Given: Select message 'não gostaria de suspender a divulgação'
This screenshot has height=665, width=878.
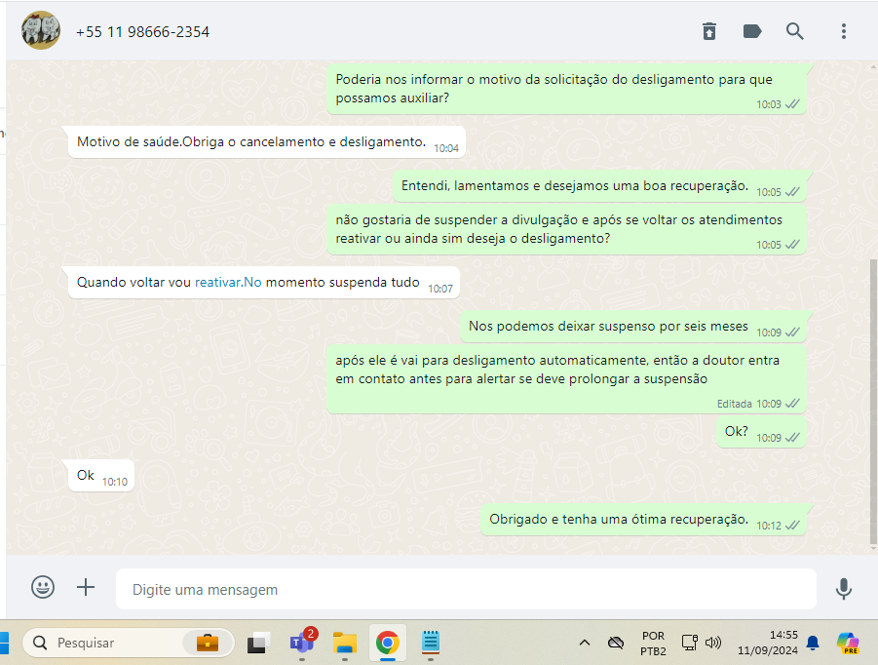Looking at the screenshot, I should coord(567,230).
